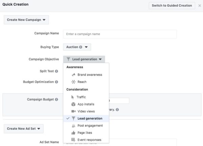Click the Budget Optimization info icon
Viewport: 203px width, 146px height.
pos(57,82)
